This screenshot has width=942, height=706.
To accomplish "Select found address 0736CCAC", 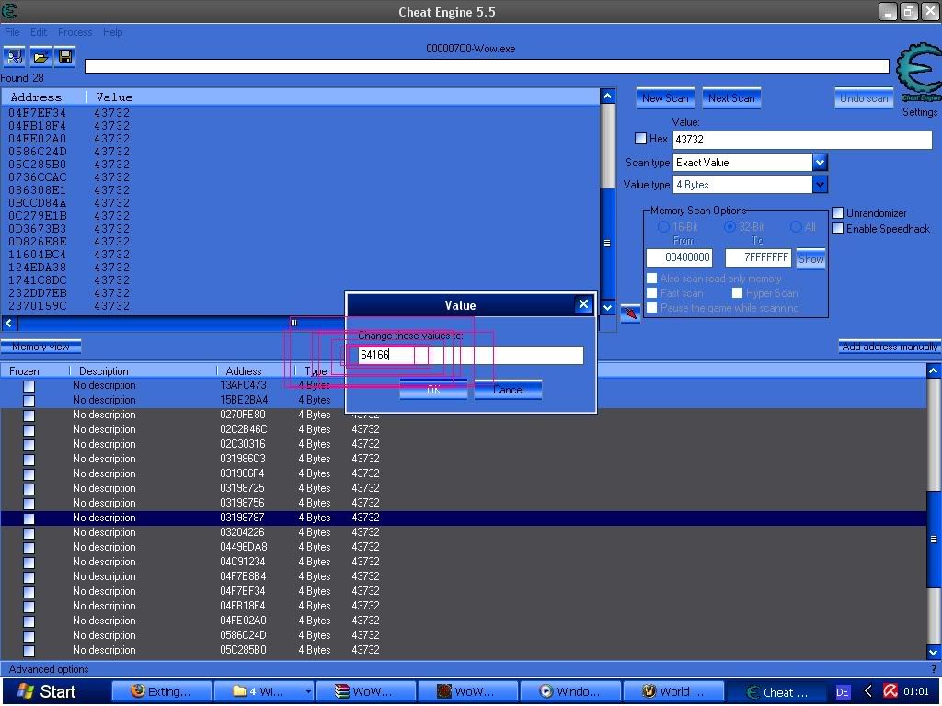I will tap(37, 177).
